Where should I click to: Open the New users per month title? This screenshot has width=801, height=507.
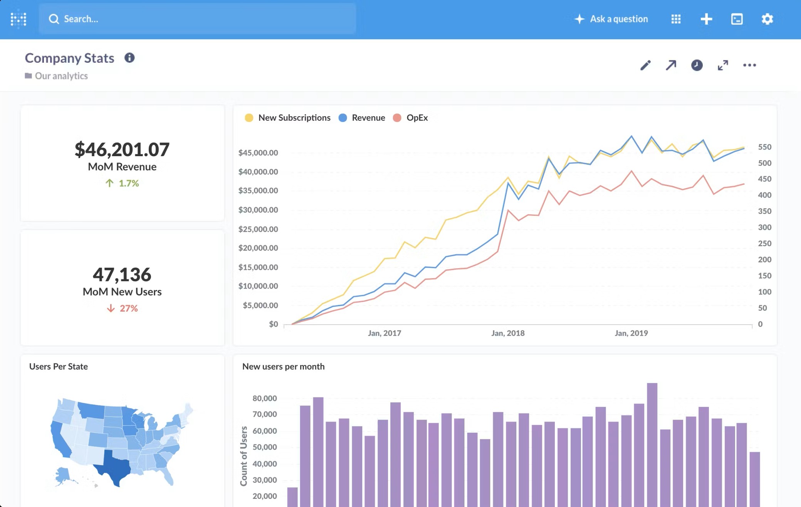(283, 367)
